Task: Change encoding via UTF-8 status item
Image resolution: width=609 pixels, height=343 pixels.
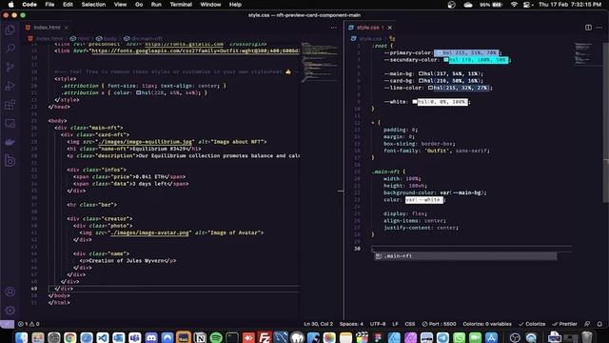Action: (378, 324)
